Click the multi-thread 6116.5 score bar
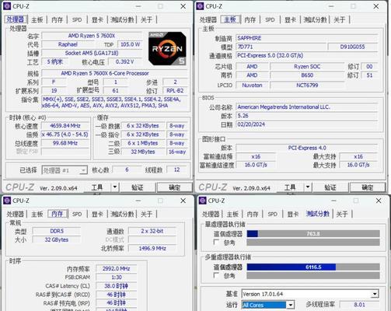 coord(313,267)
